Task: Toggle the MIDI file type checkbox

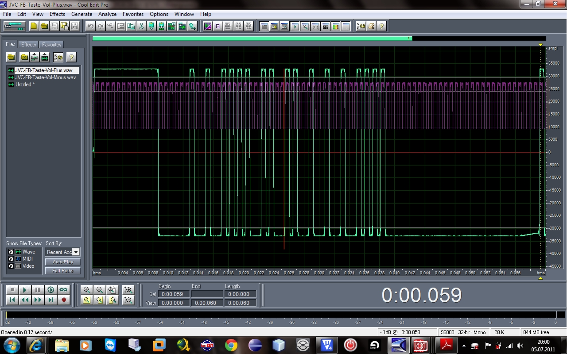Action: 11,259
